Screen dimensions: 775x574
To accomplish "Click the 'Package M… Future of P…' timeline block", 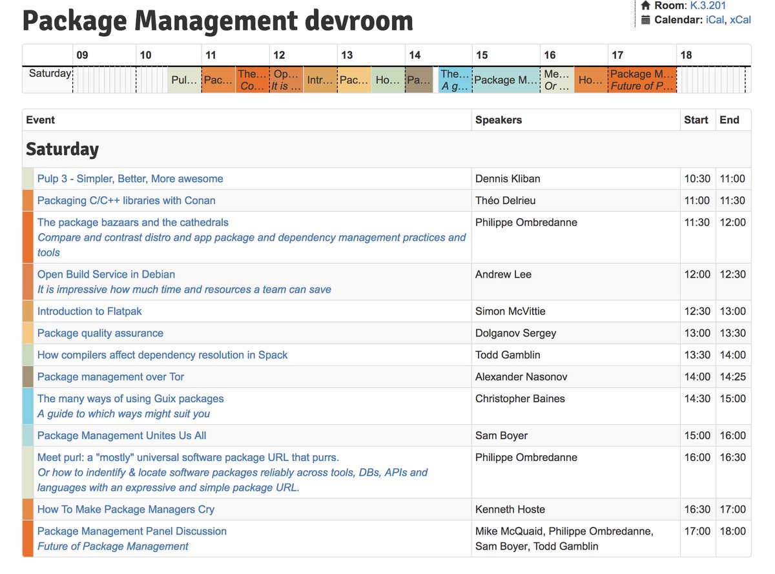I will pyautogui.click(x=642, y=80).
